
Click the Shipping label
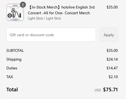(x=14, y=60)
